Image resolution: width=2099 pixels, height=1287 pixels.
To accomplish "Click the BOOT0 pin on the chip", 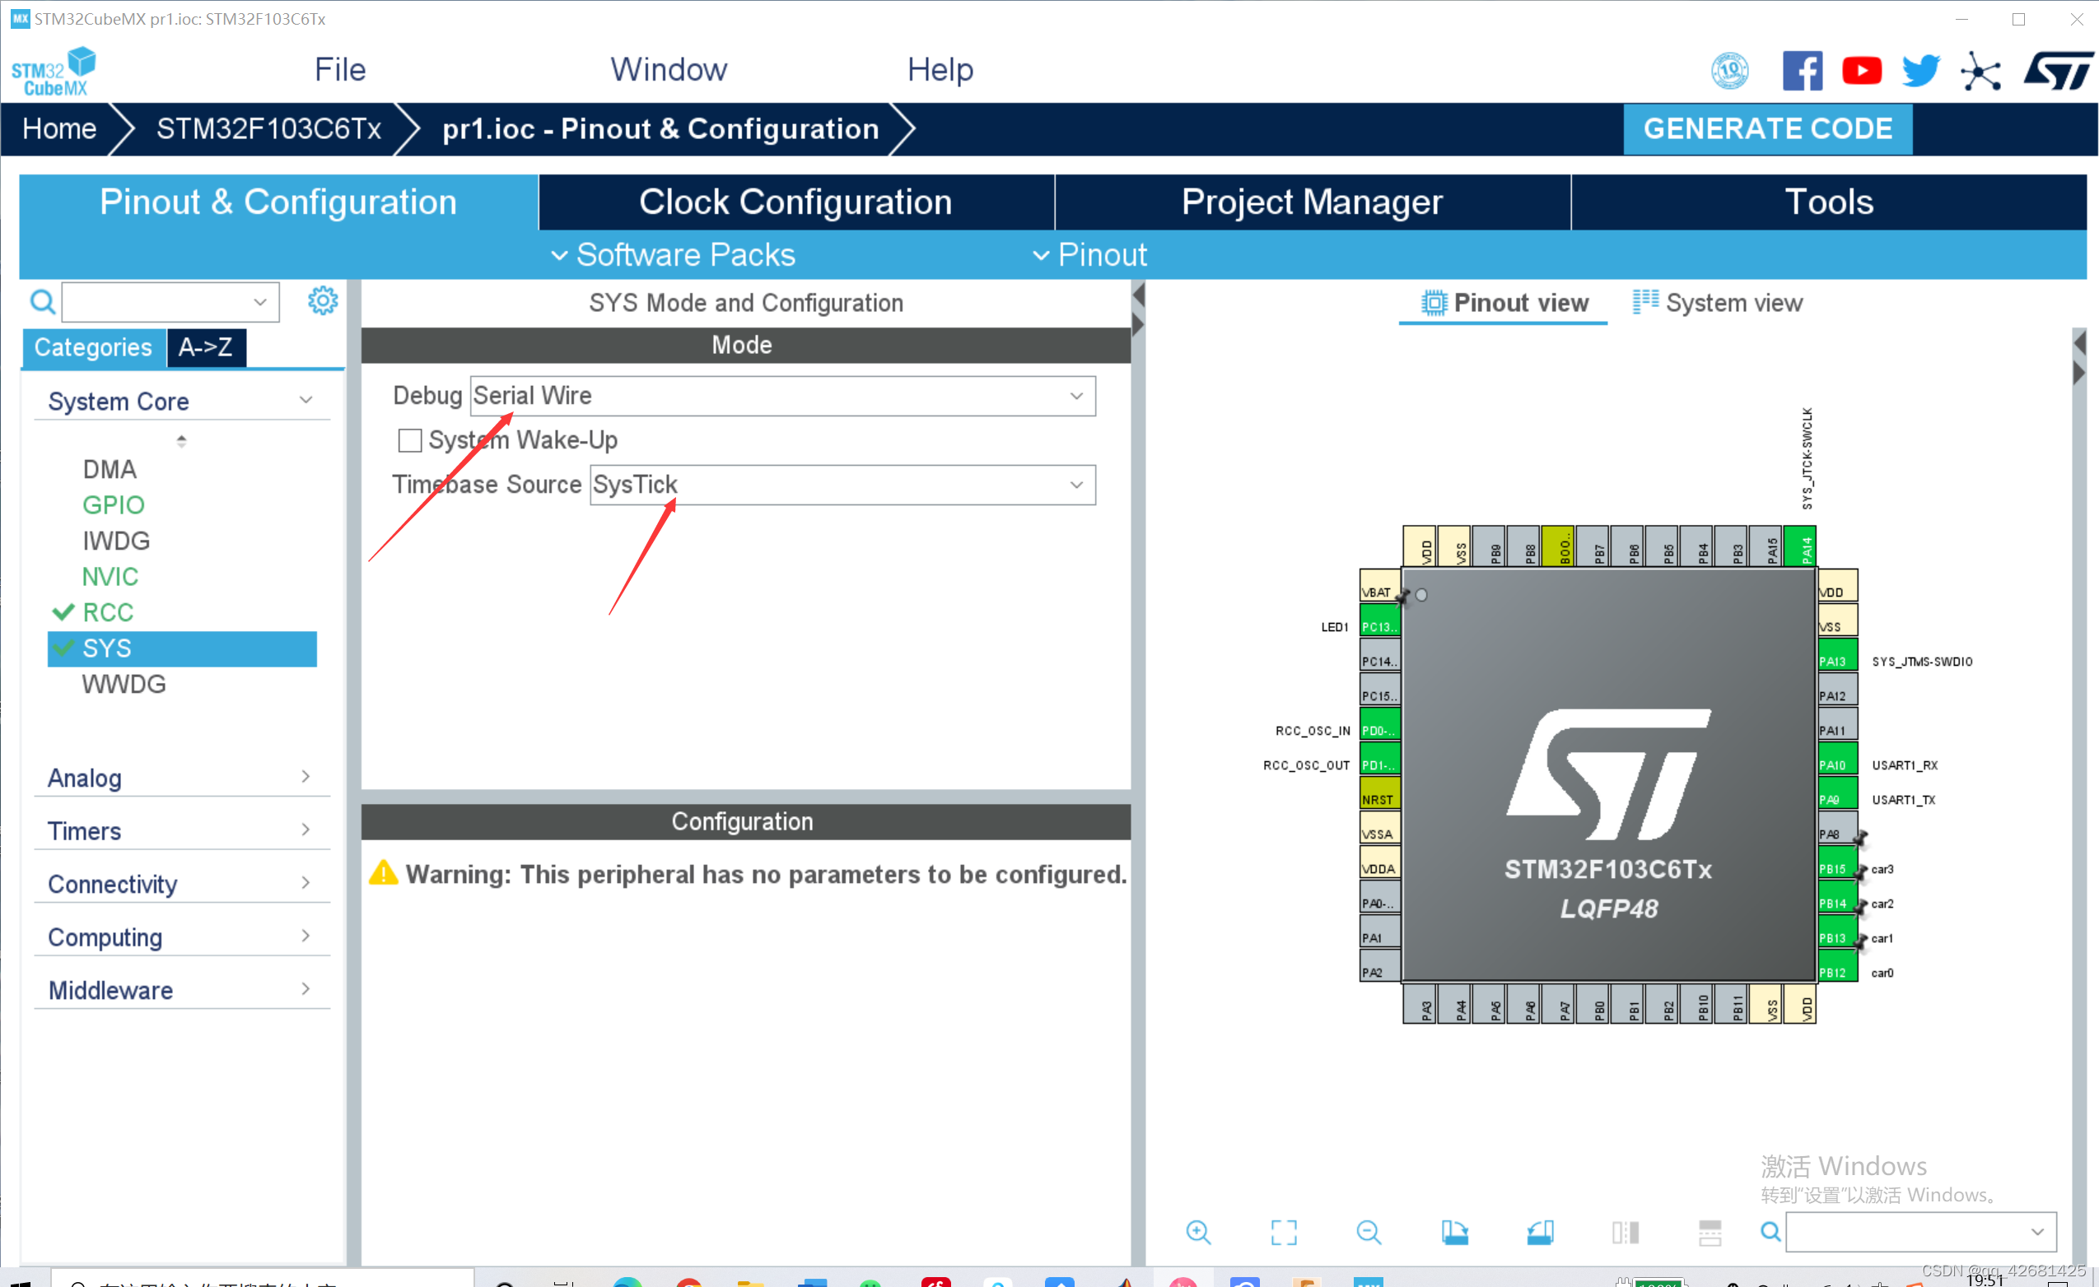I will click(1557, 546).
